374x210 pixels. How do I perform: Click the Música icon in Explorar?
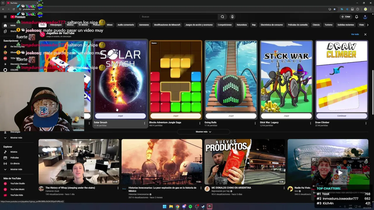[5, 152]
